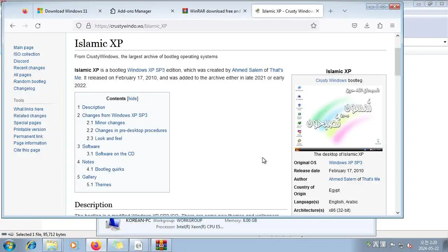The image size is (448, 252).
Task: Jump to 3 Software section
Action: 89,147
